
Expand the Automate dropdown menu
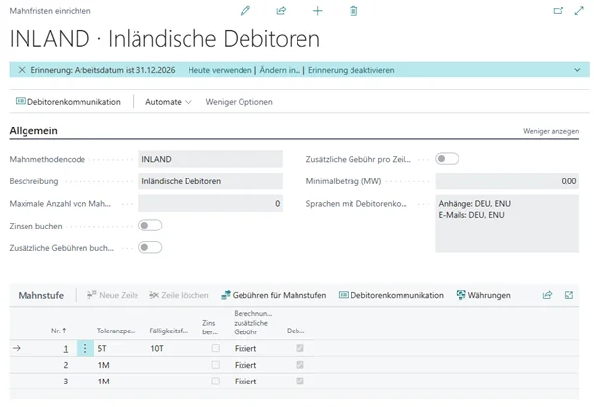[x=168, y=102]
